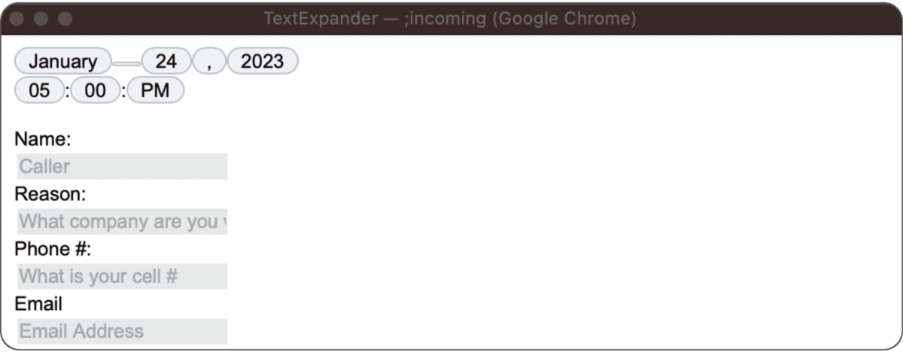Toggle the PM period selector
This screenshot has height=352, width=903.
tap(156, 91)
